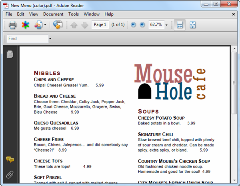The width and height of the screenshot is (240, 186).
Task: Click the Print icon in toolbar
Action: point(12,25)
